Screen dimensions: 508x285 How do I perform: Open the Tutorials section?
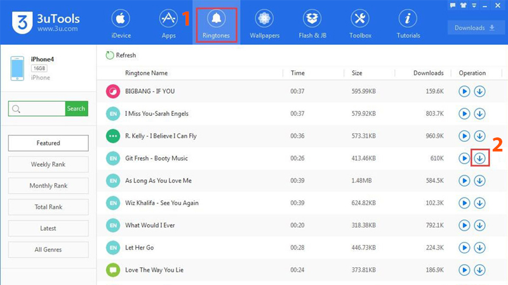[408, 25]
